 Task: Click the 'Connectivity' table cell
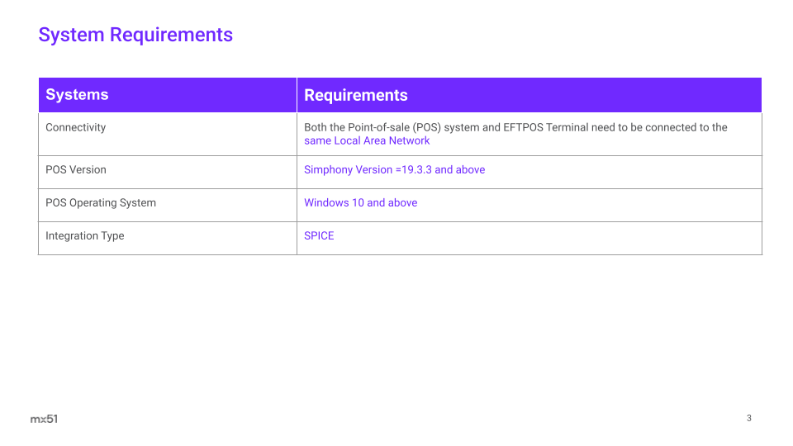168,134
